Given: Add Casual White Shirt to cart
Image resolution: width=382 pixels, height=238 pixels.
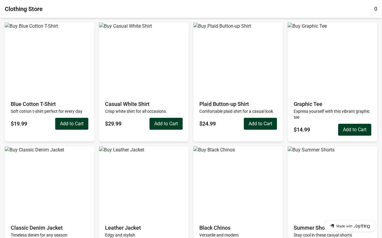Looking at the screenshot, I should click(166, 124).
